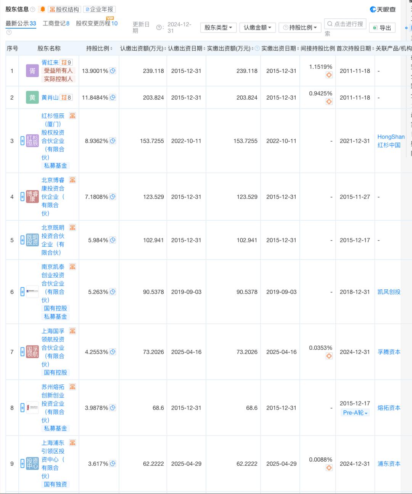The image size is (412, 494).
Task: Click the 导出 export icon button
Action: 382,27
